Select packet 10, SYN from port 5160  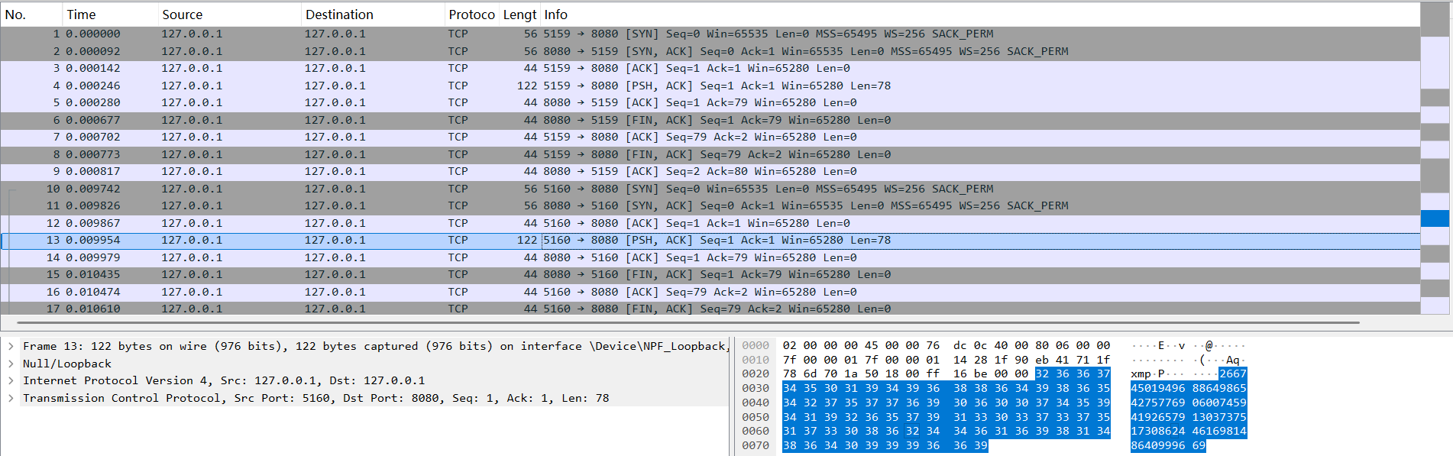point(458,189)
